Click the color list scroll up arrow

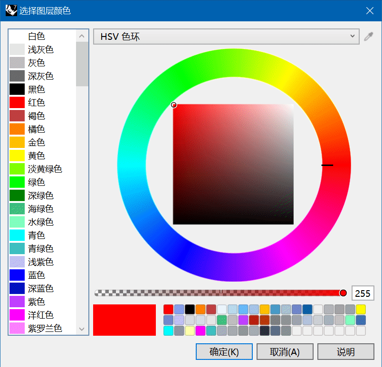pos(82,36)
